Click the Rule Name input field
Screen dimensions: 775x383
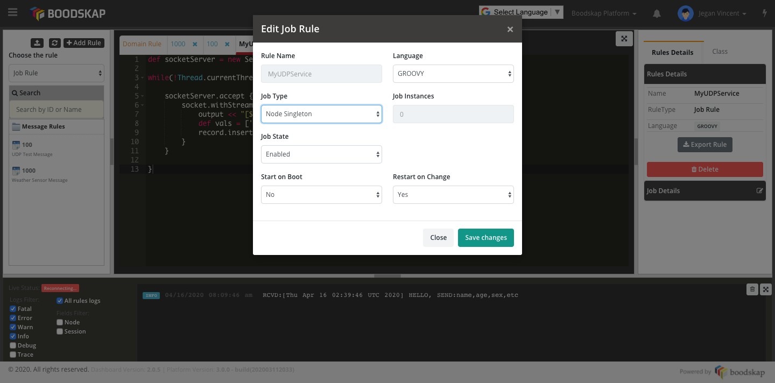(321, 74)
